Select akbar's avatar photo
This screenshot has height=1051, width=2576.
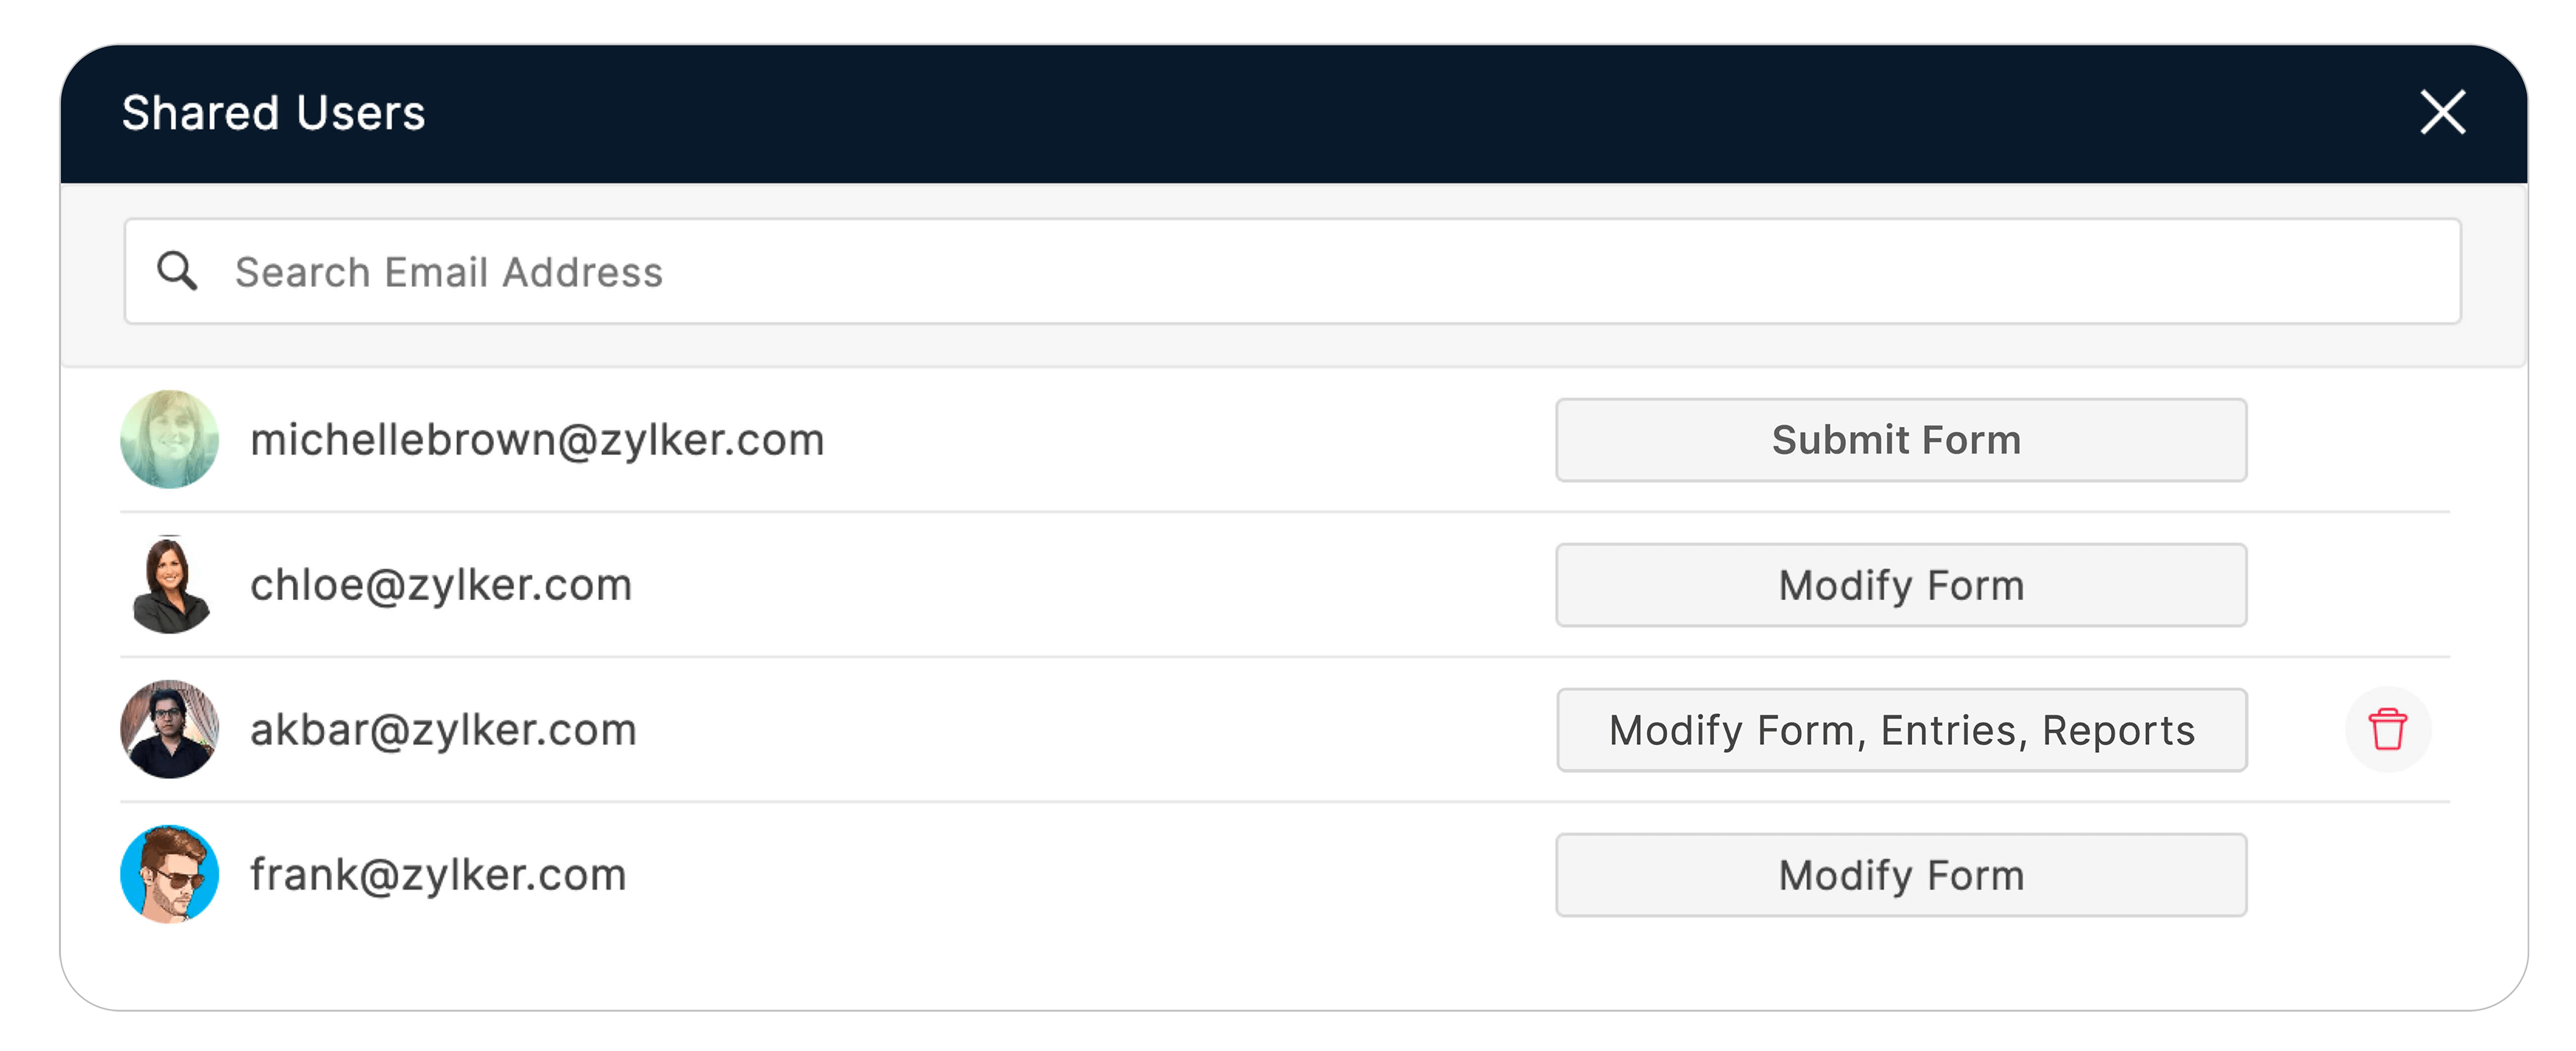coord(169,729)
